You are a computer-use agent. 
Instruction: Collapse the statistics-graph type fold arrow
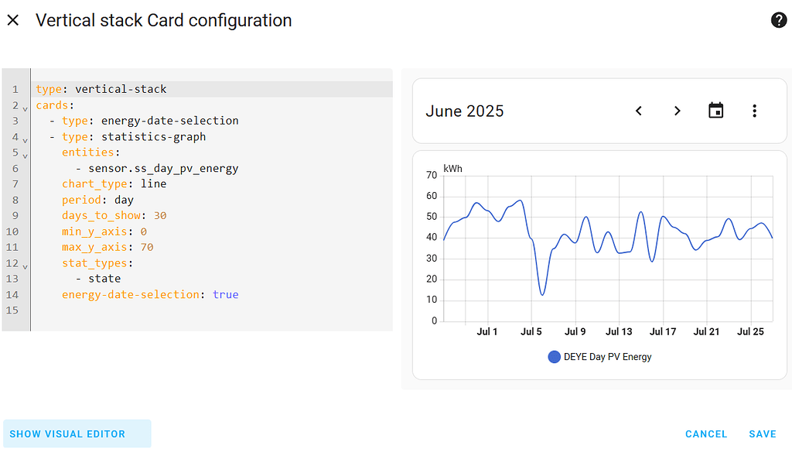tap(25, 139)
